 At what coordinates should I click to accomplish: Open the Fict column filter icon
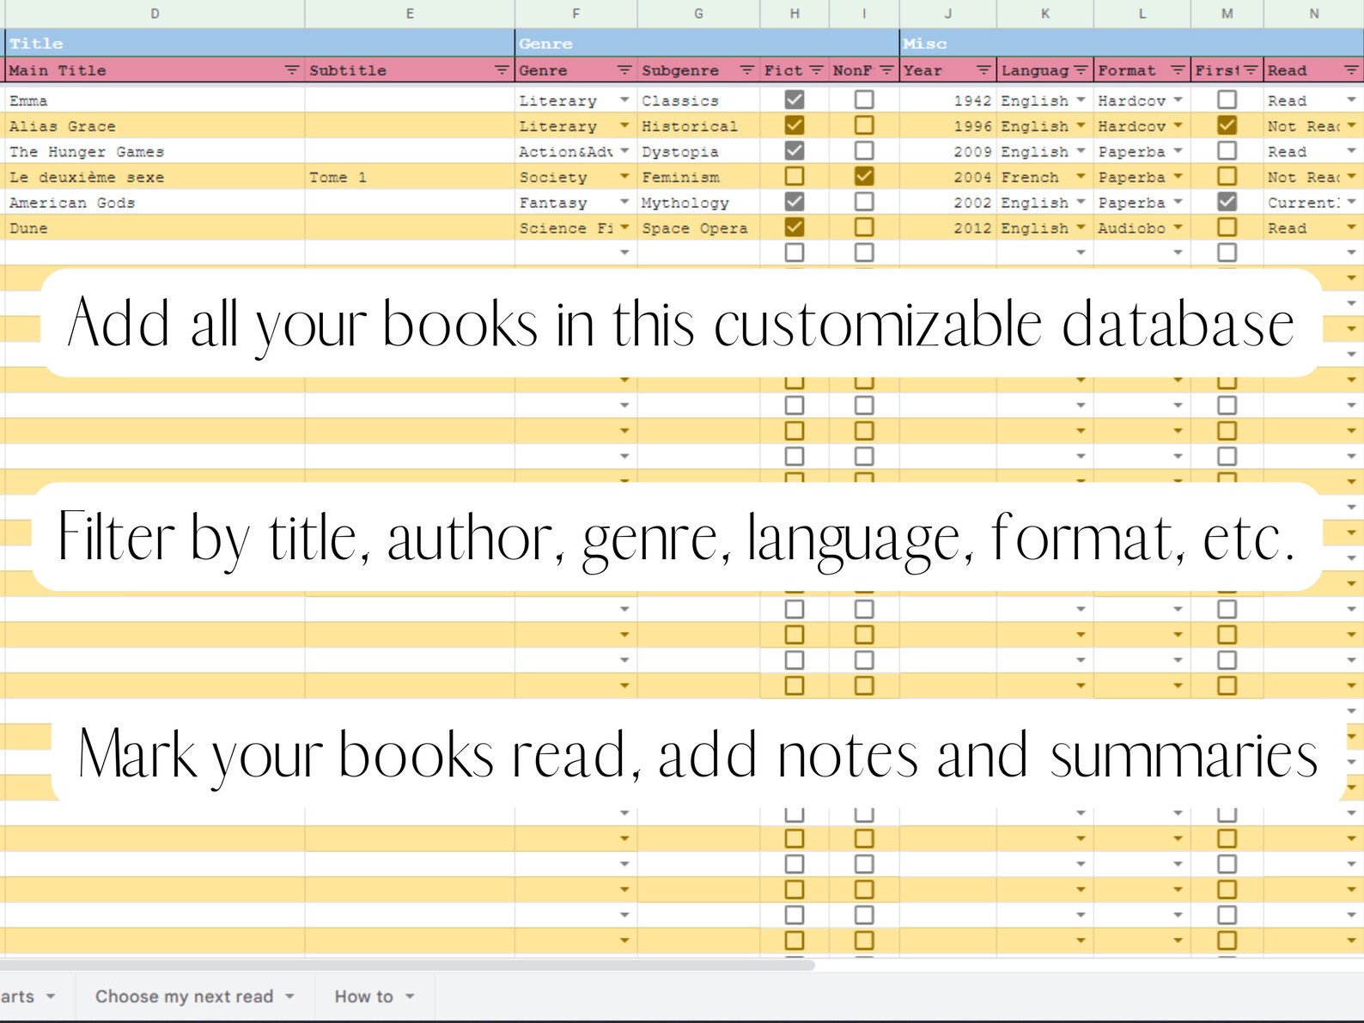click(816, 70)
